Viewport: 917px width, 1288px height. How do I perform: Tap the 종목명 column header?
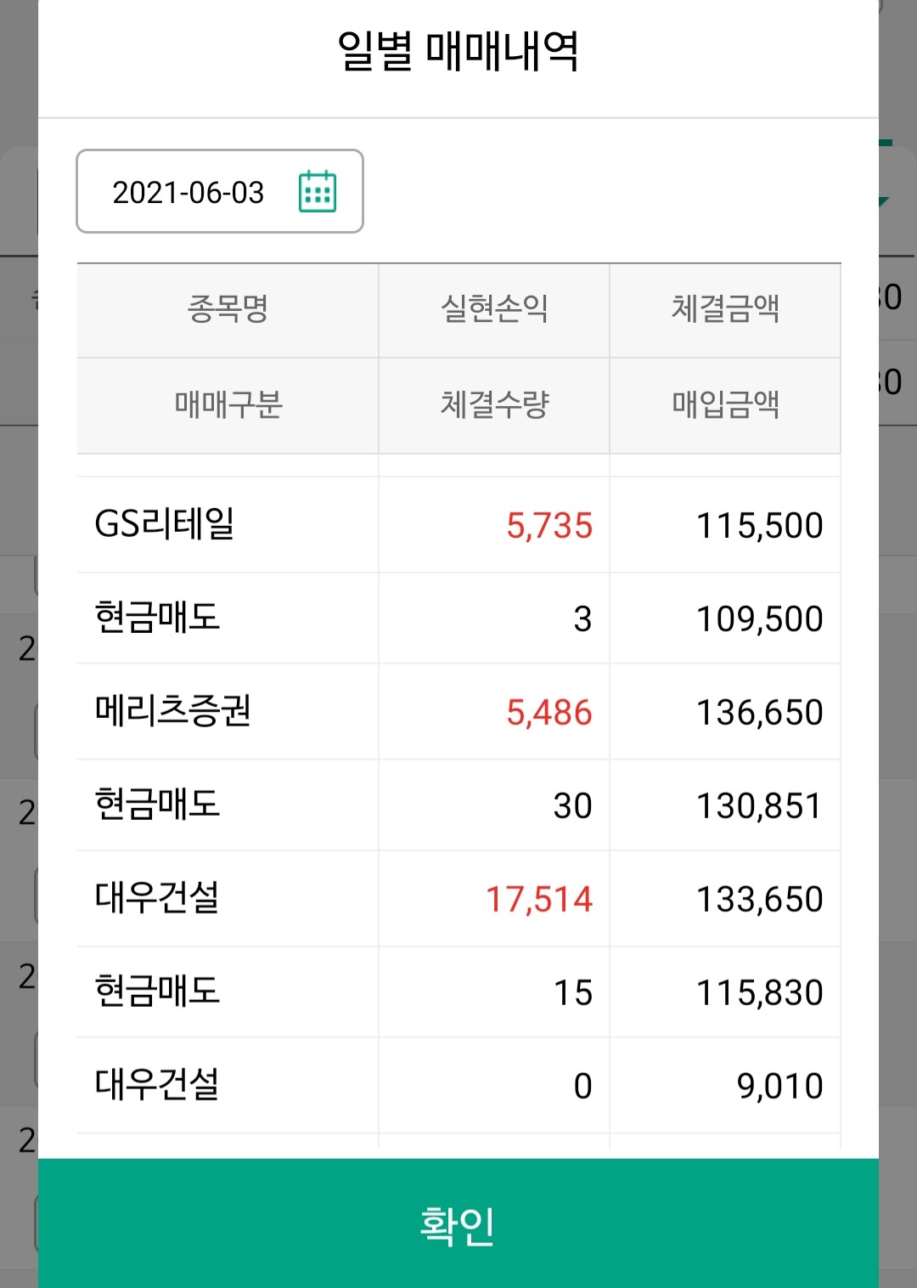click(228, 308)
